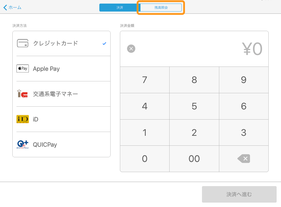Tap keypad number 3
The image size is (281, 207).
(x=244, y=133)
